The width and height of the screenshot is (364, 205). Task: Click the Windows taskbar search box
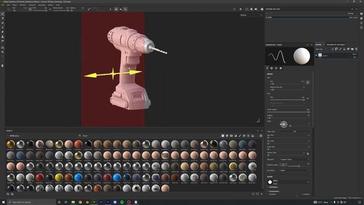click(31, 202)
